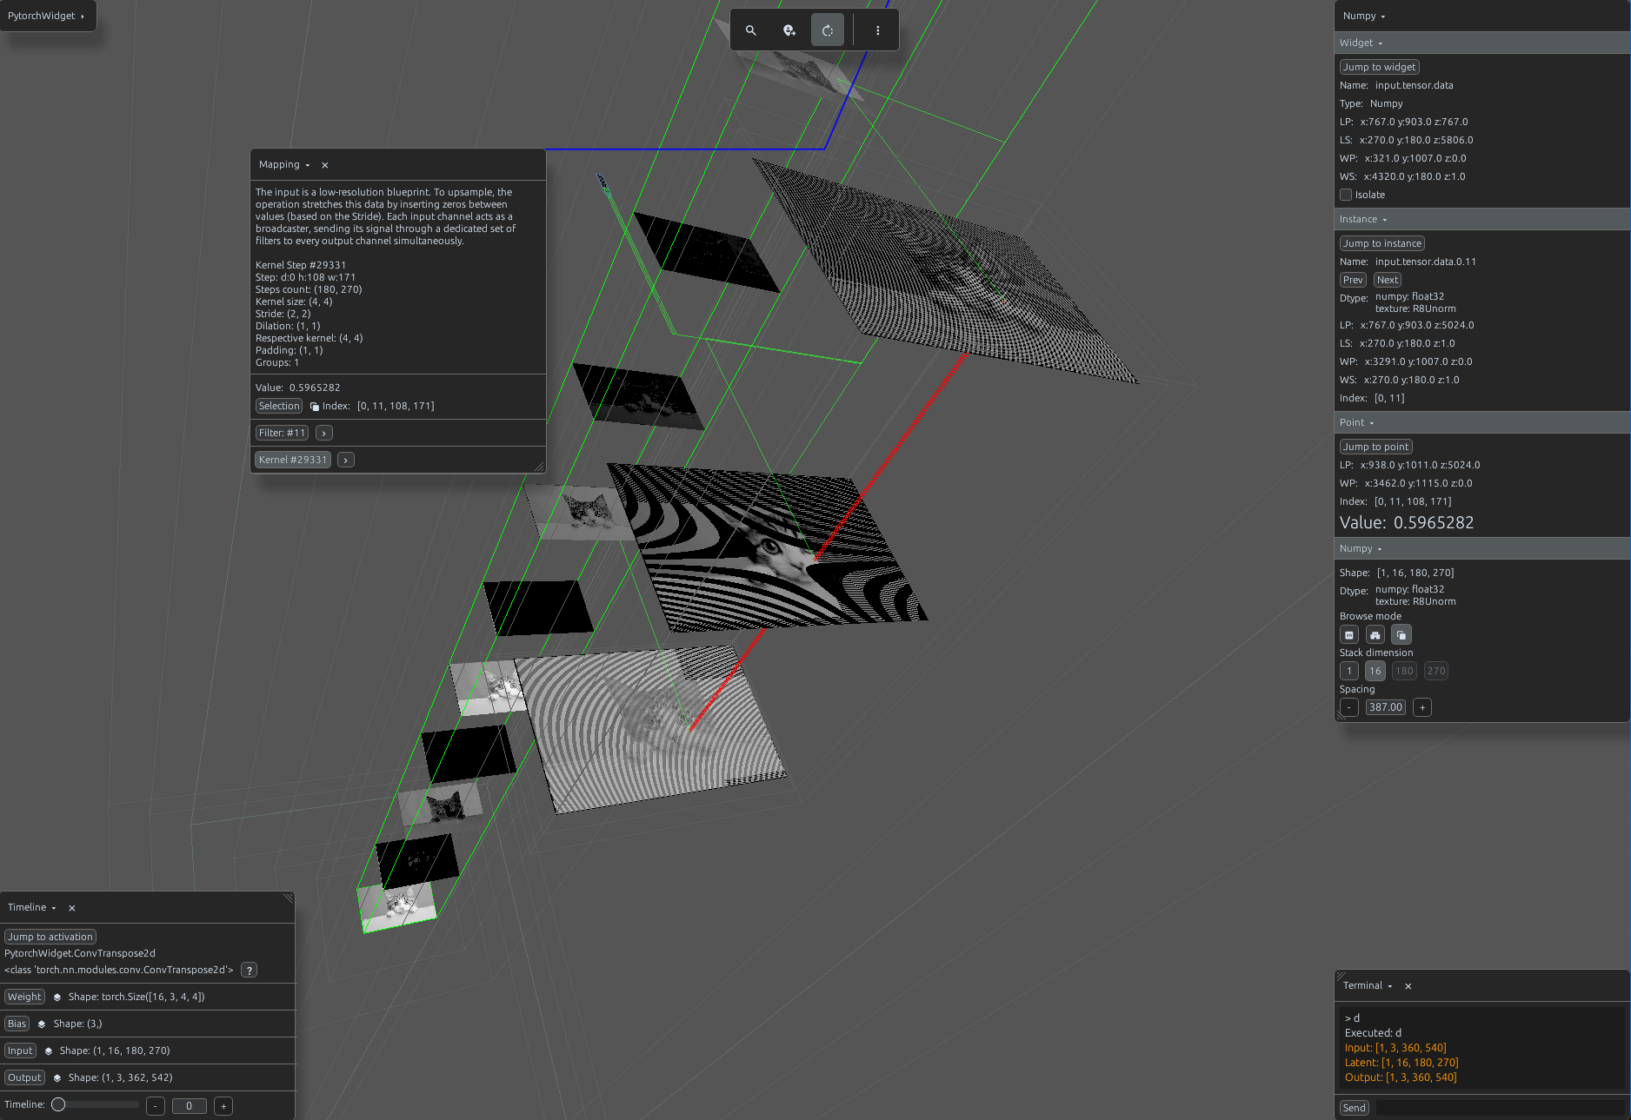The image size is (1631, 1120).
Task: Open the three-dot more options menu
Action: tap(877, 30)
